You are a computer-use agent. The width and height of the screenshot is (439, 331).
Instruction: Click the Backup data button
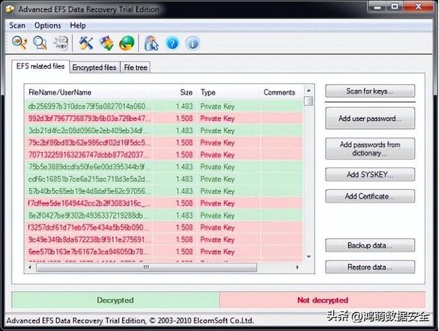pos(370,245)
